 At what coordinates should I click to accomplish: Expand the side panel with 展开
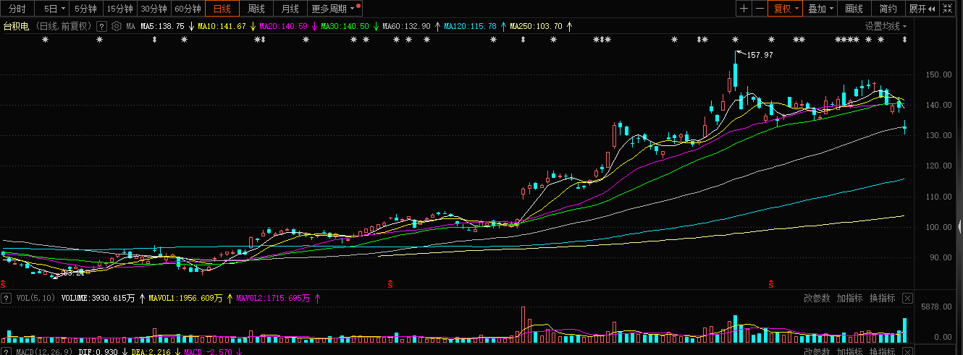[x=922, y=9]
